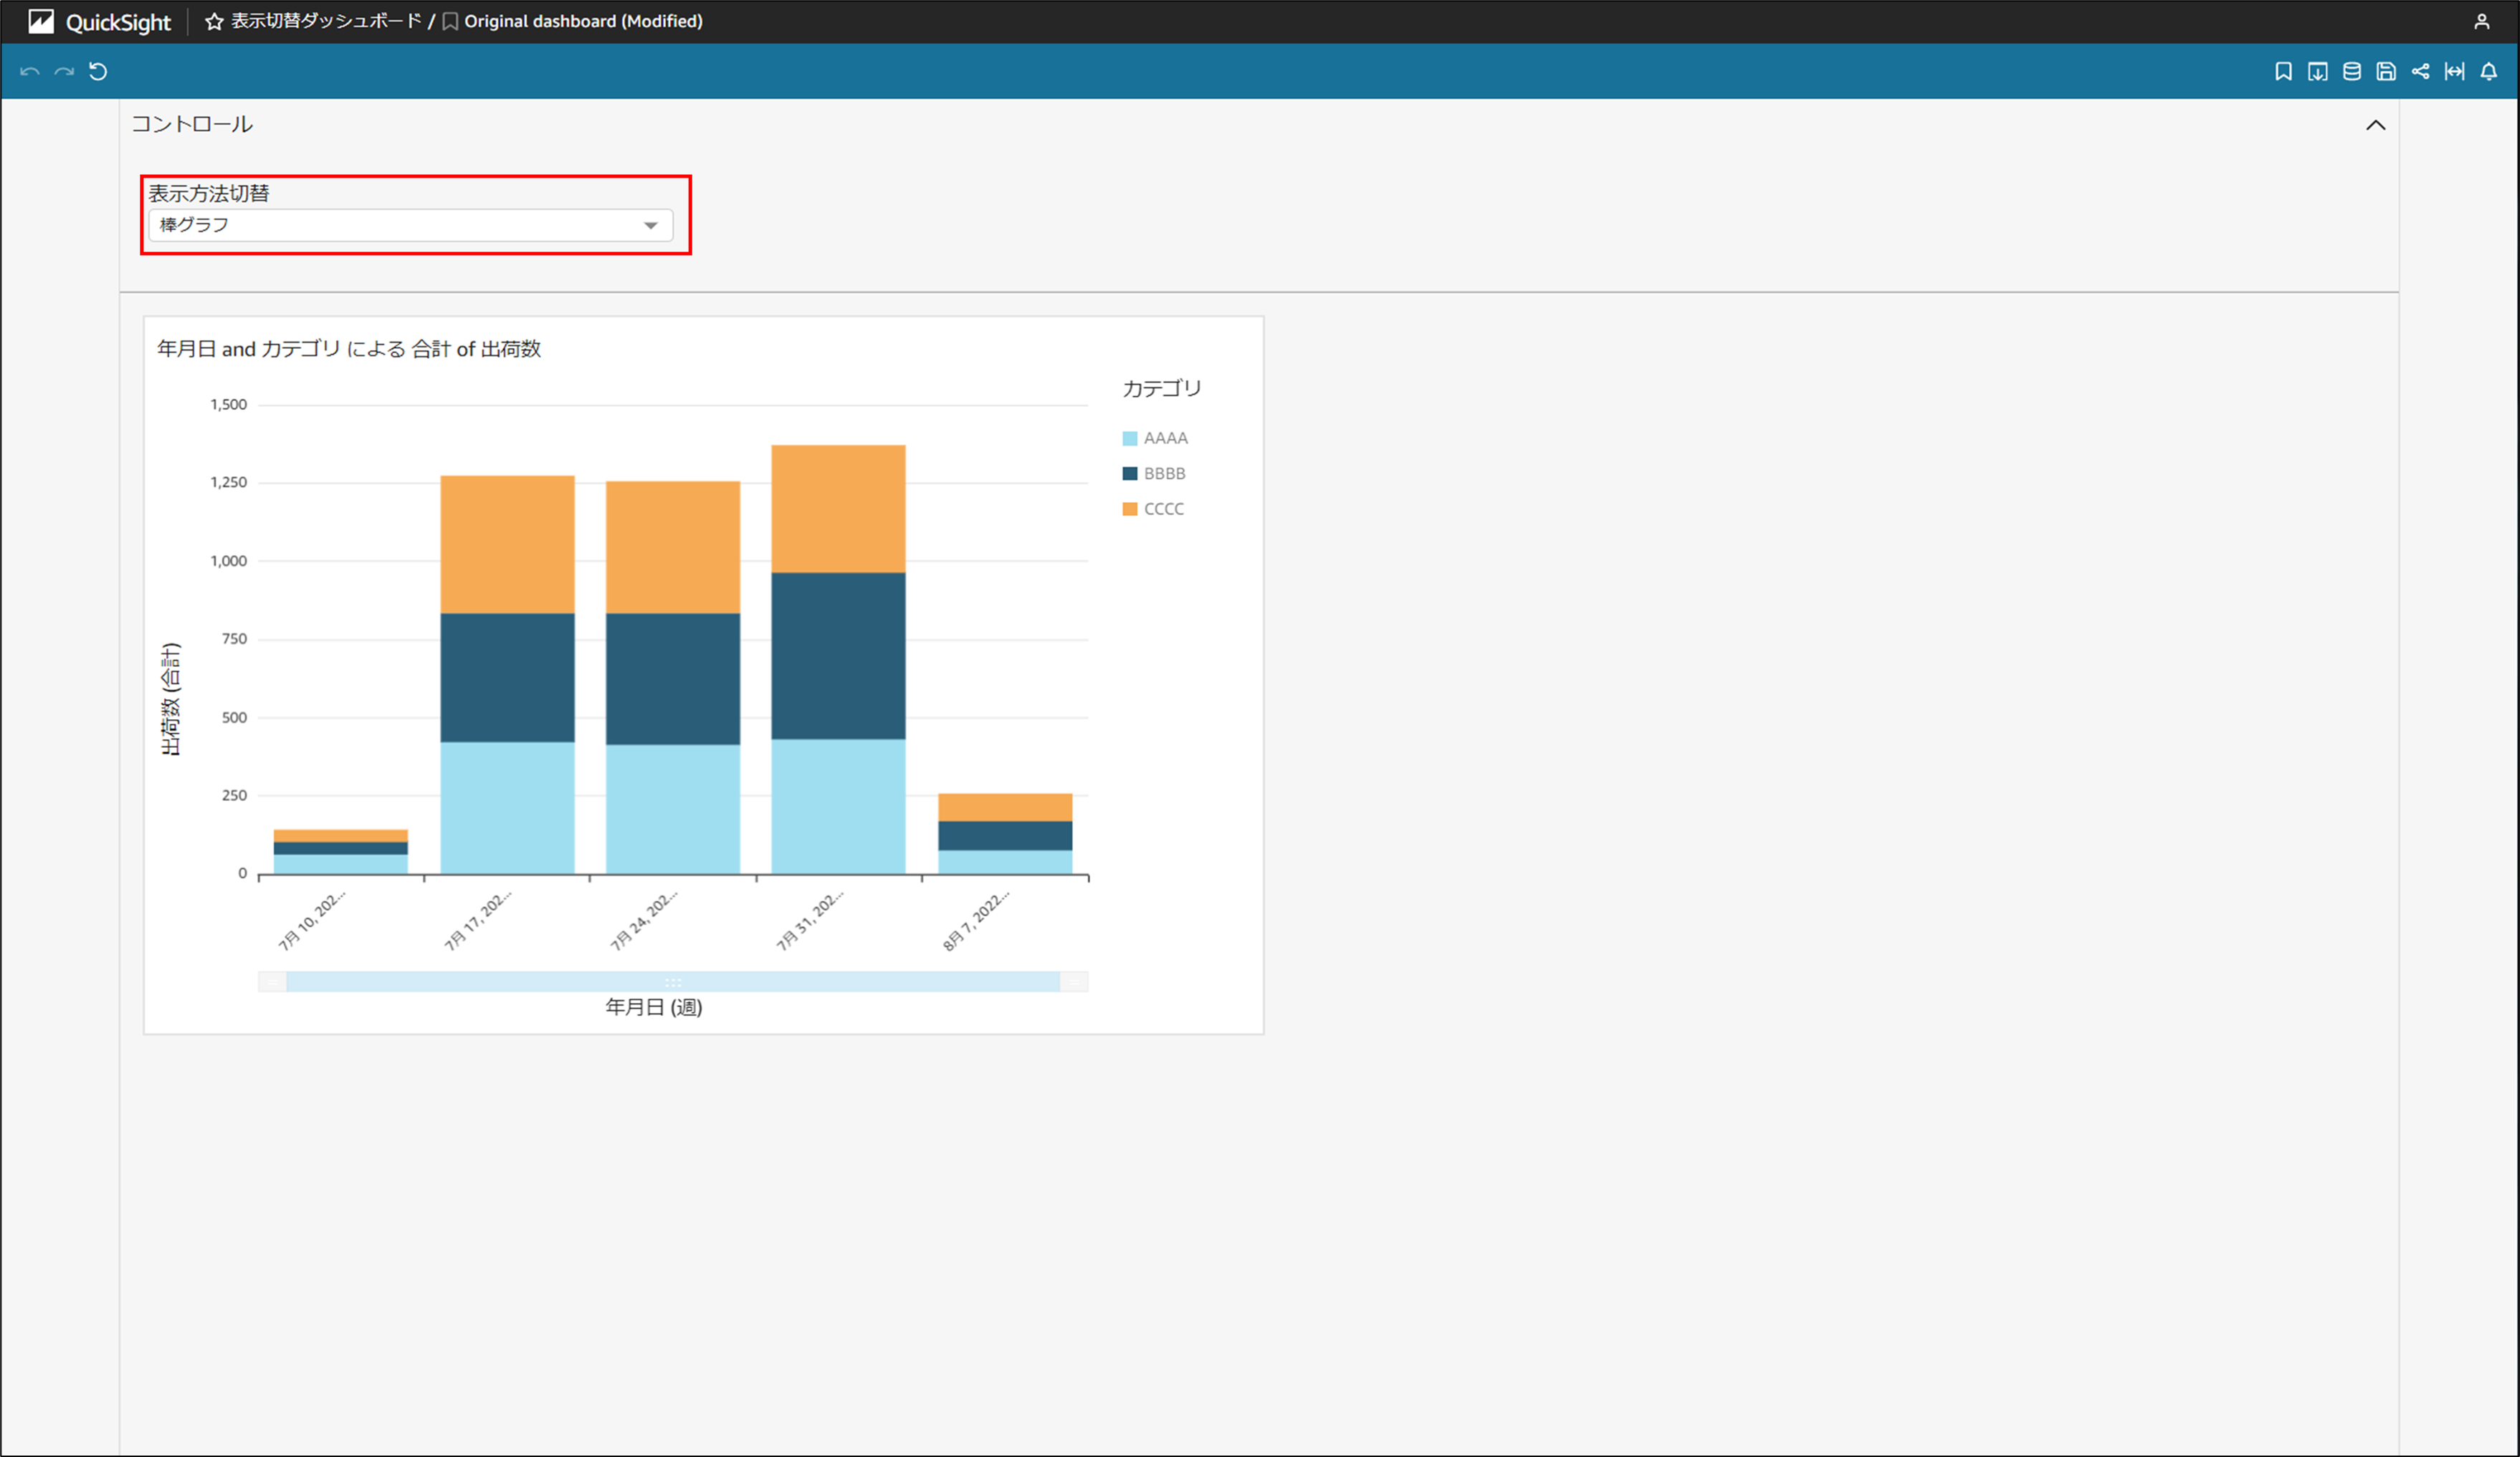Export the dashboard using the download icon

pos(2318,71)
